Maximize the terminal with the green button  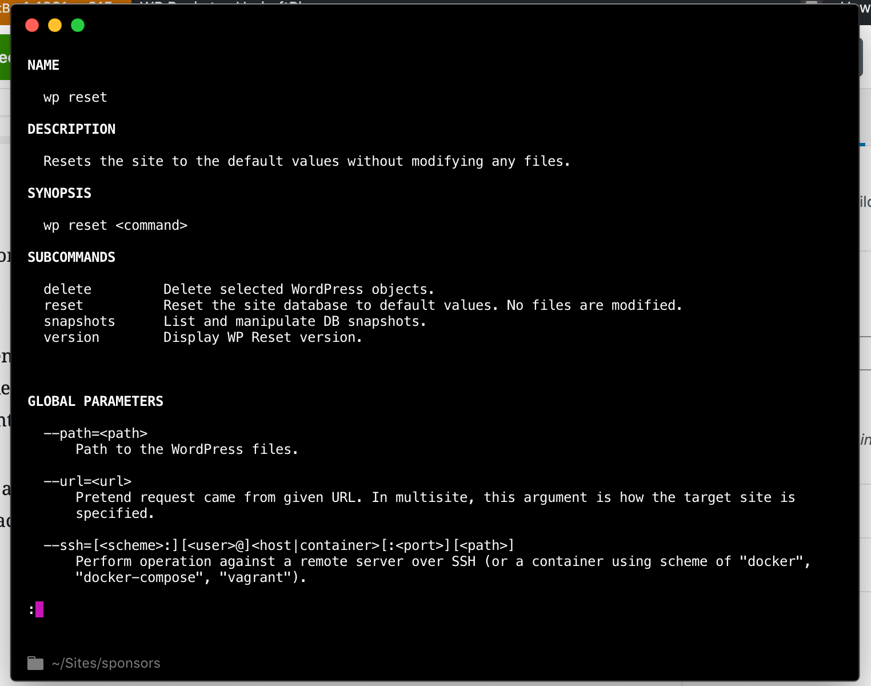point(78,25)
